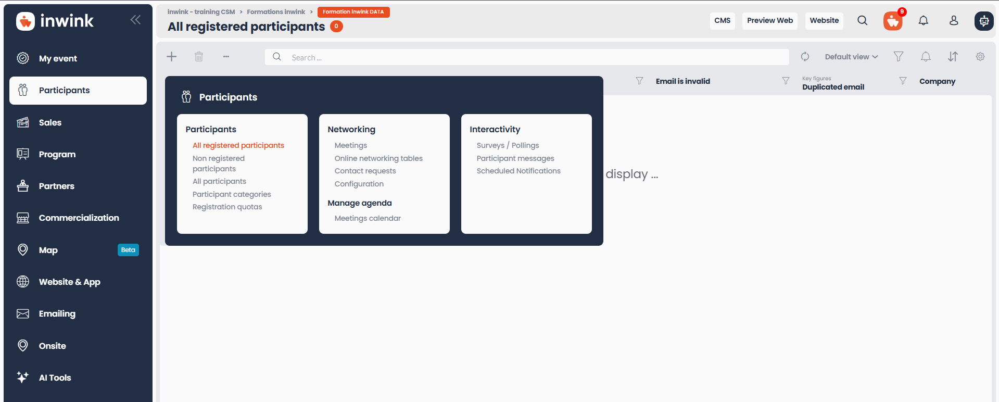
Task: Open 'Participant messages' link
Action: click(515, 158)
